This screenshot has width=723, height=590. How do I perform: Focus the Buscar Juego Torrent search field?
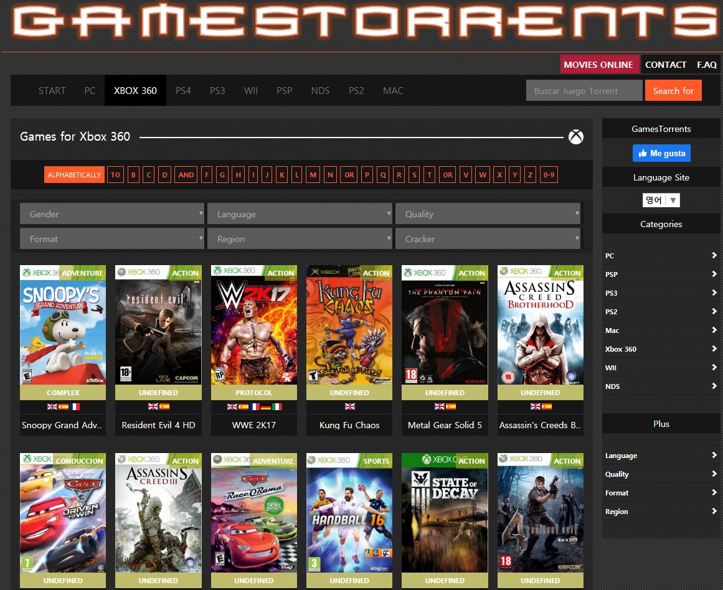pos(584,90)
